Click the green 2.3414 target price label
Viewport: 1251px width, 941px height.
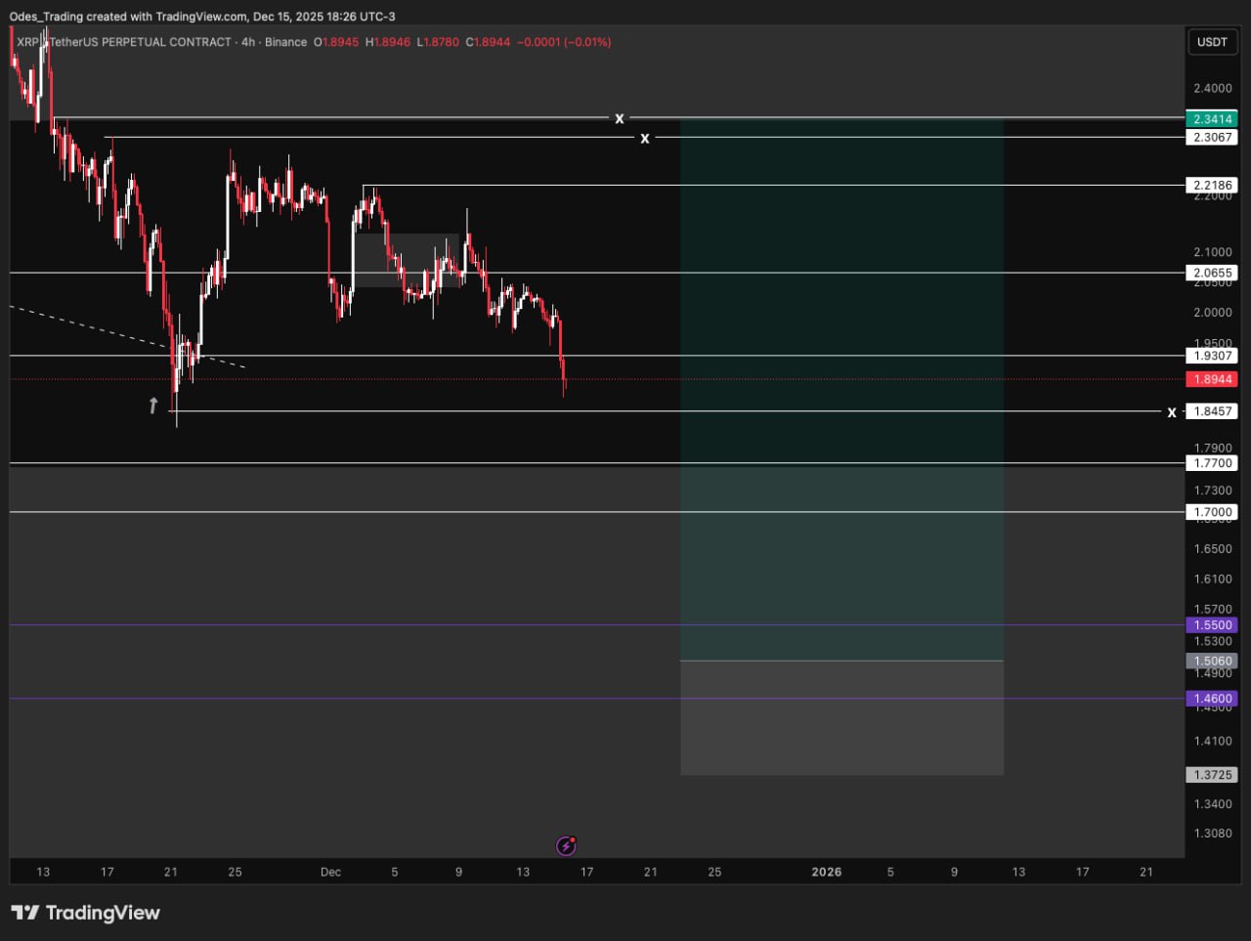tap(1211, 119)
